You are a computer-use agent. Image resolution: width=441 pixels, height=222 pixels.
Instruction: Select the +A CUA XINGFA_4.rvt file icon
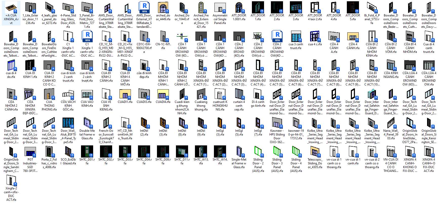click(11, 7)
